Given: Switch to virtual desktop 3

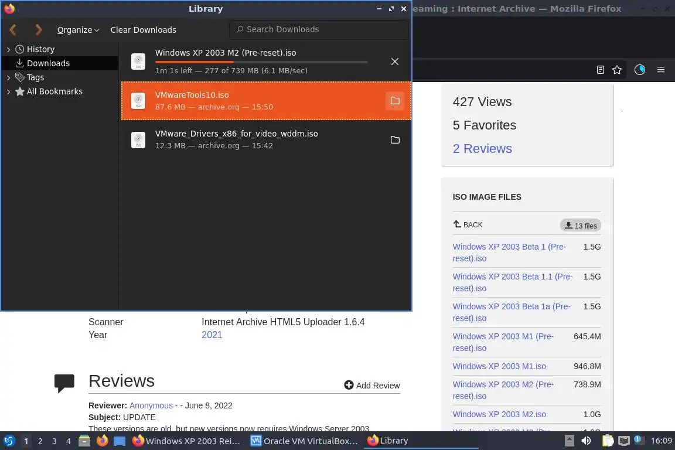Looking at the screenshot, I should tap(54, 441).
